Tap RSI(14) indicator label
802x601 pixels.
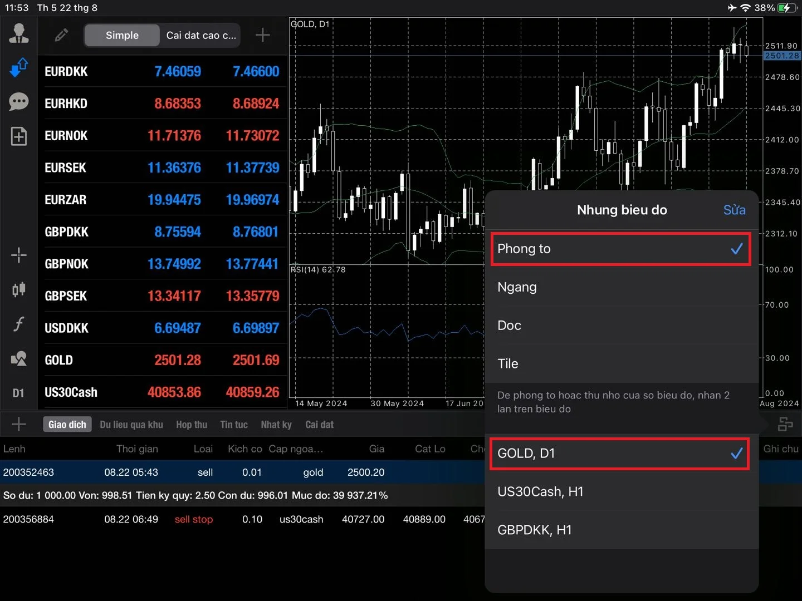[318, 270]
